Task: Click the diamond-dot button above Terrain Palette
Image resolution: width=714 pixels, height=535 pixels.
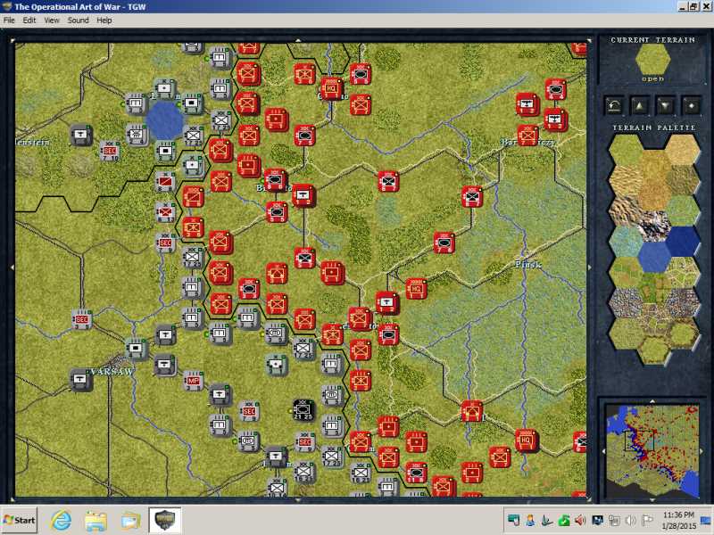Action: coord(691,106)
